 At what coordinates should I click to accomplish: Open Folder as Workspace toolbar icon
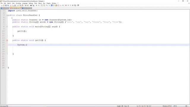(61, 5)
